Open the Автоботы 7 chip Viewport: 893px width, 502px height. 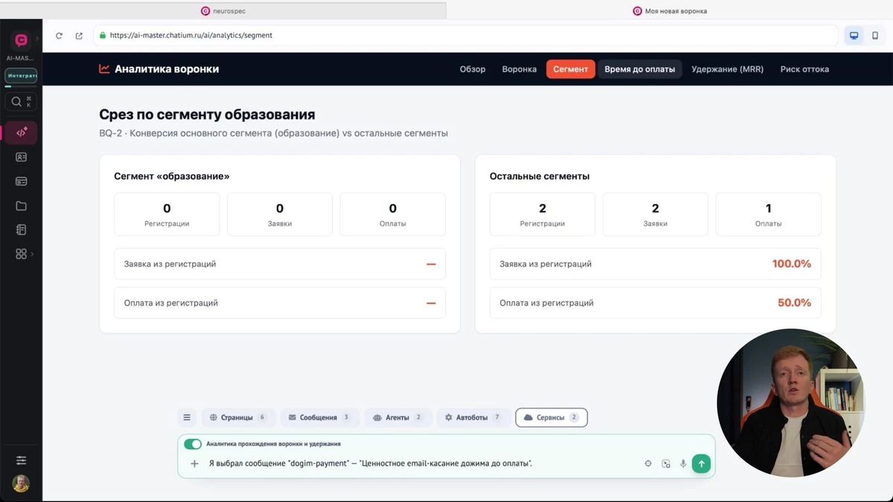473,418
